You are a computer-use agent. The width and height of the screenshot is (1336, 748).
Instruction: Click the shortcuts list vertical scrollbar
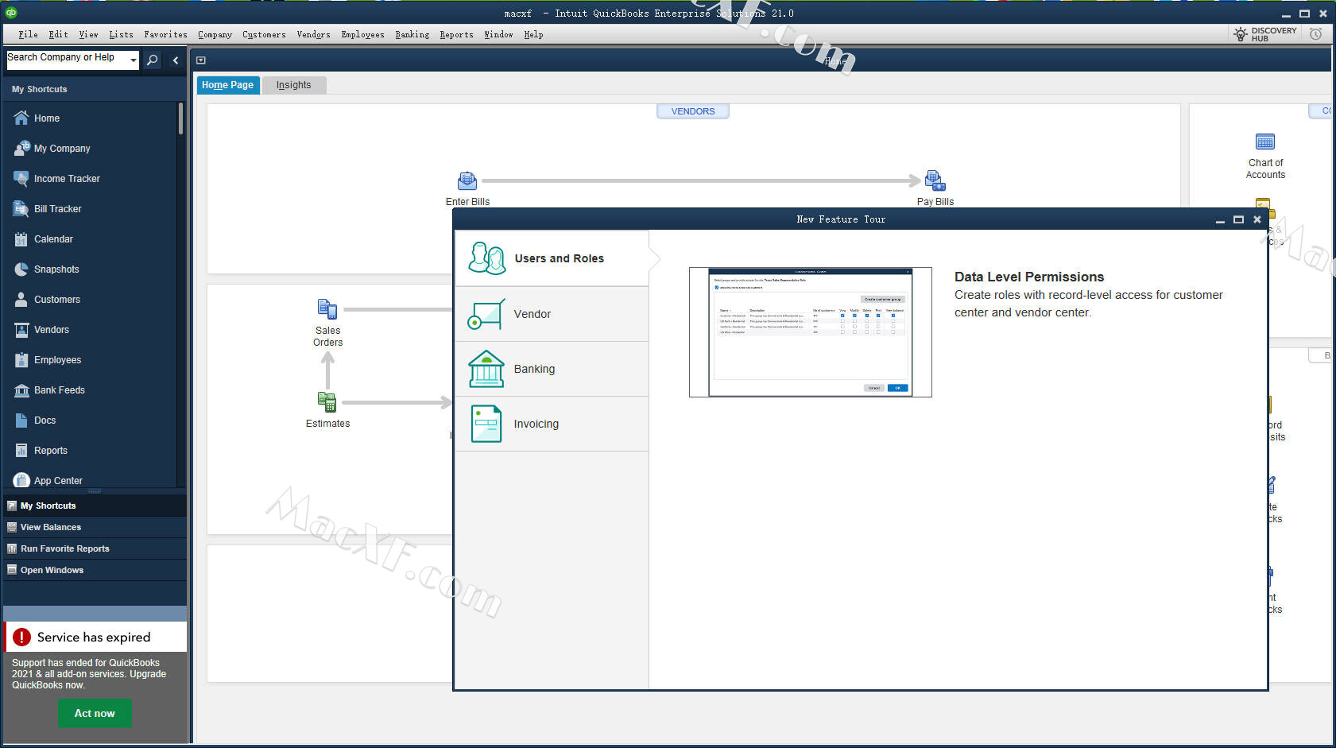pos(181,119)
